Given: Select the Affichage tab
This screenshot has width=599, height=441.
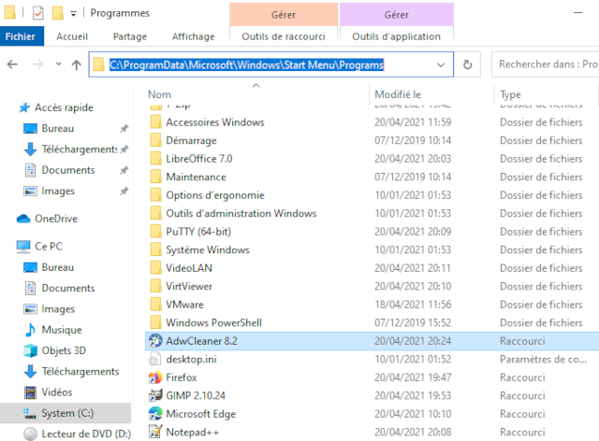Looking at the screenshot, I should pyautogui.click(x=194, y=36).
